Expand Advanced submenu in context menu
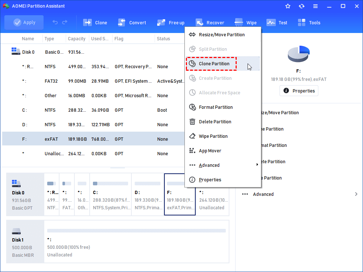This screenshot has height=272, width=363. tap(223, 165)
